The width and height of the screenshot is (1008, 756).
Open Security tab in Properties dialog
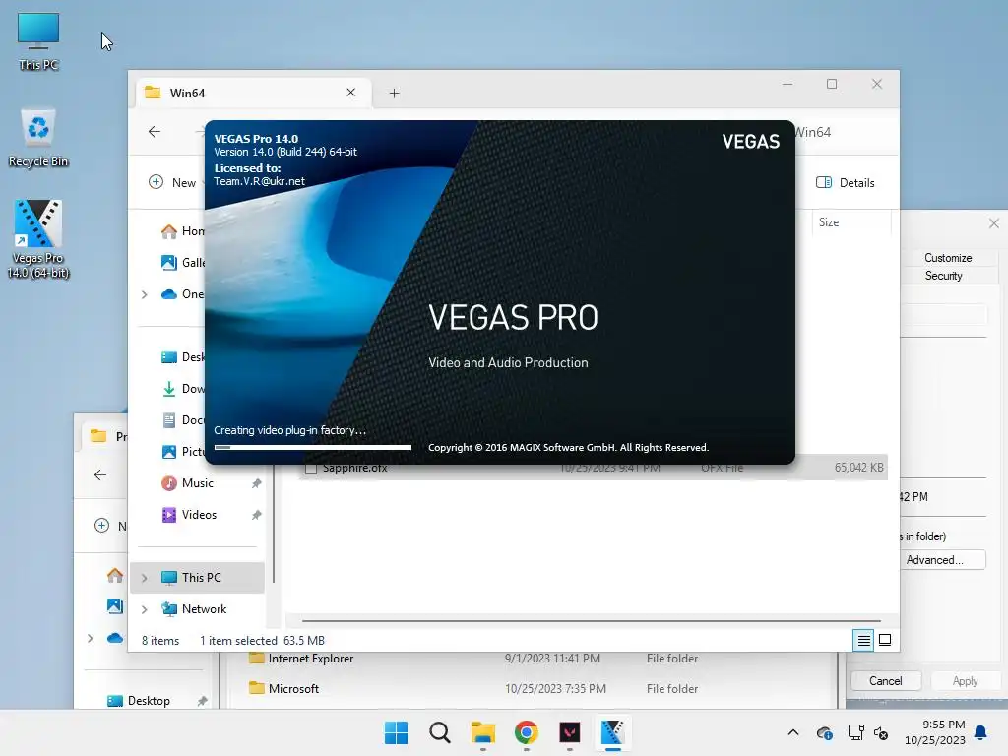[943, 276]
